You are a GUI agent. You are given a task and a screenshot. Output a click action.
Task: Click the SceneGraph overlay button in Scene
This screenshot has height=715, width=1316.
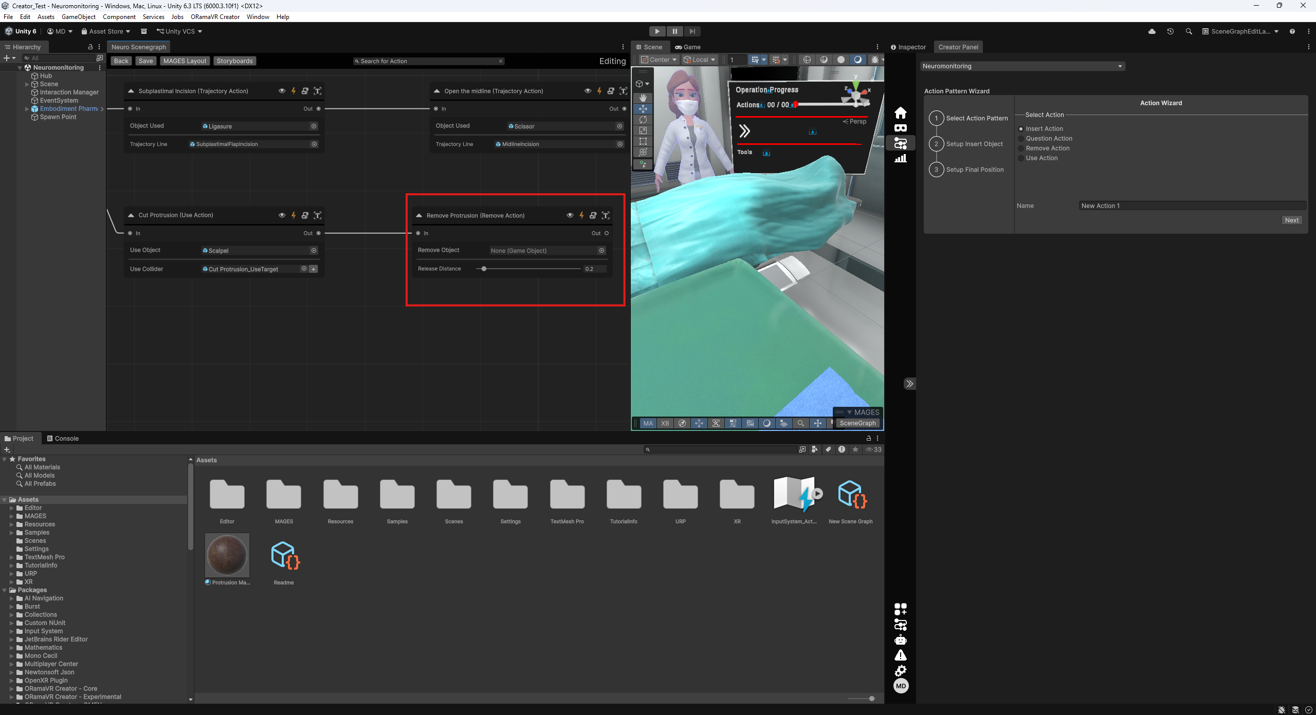click(x=857, y=423)
